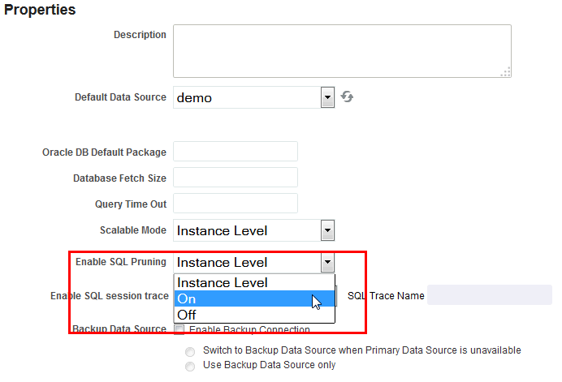
Task: Open the Default Data Source dropdown arrow
Action: pos(327,97)
